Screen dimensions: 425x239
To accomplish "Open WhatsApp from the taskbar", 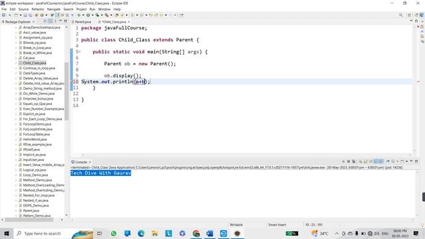I will (114, 233).
